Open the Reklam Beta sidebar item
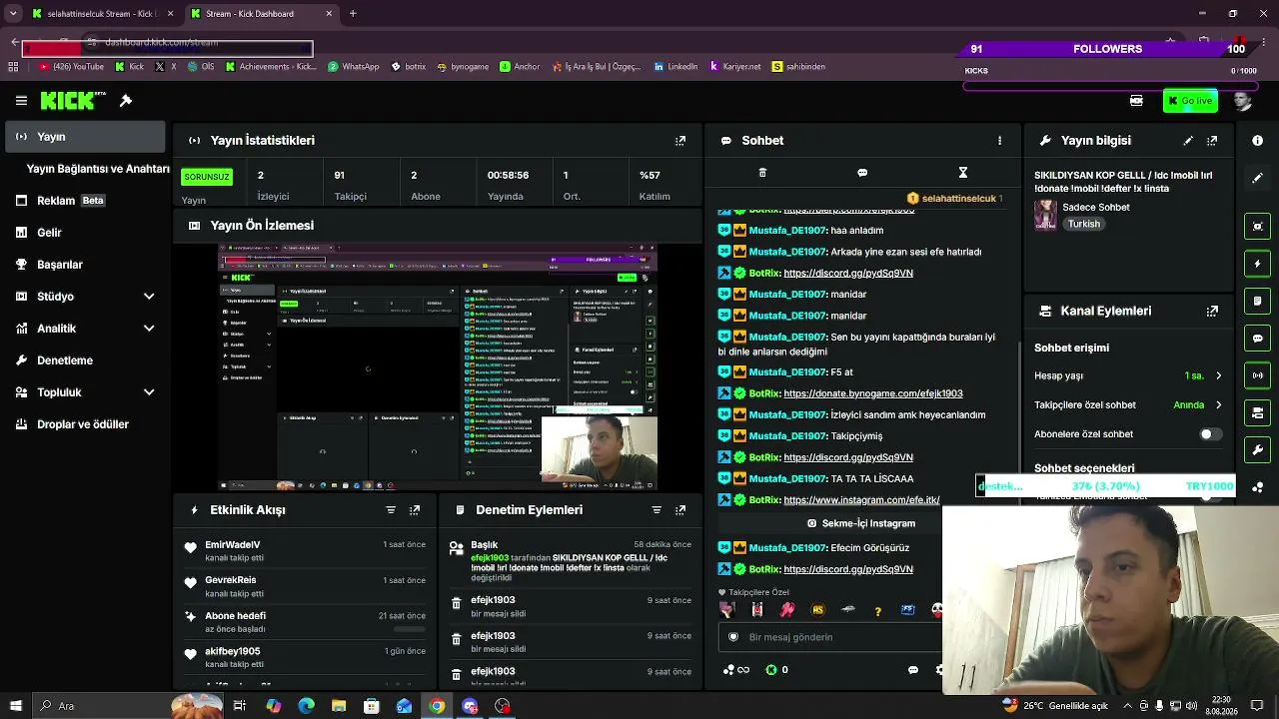The height and width of the screenshot is (719, 1279). tap(85, 201)
